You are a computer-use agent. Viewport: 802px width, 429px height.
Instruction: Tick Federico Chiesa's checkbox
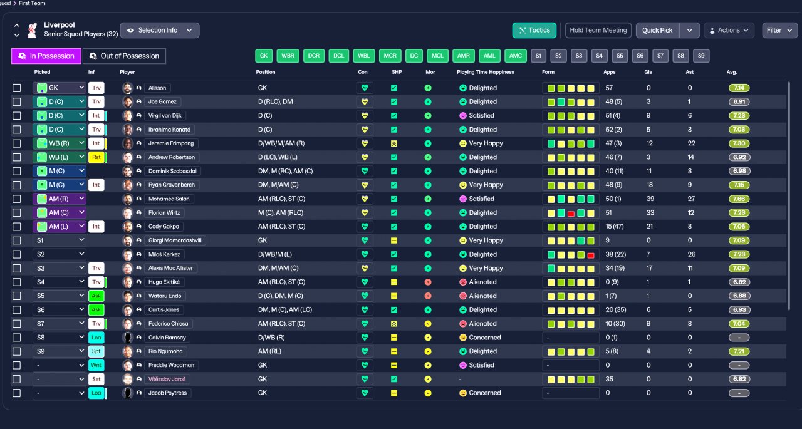click(x=17, y=324)
